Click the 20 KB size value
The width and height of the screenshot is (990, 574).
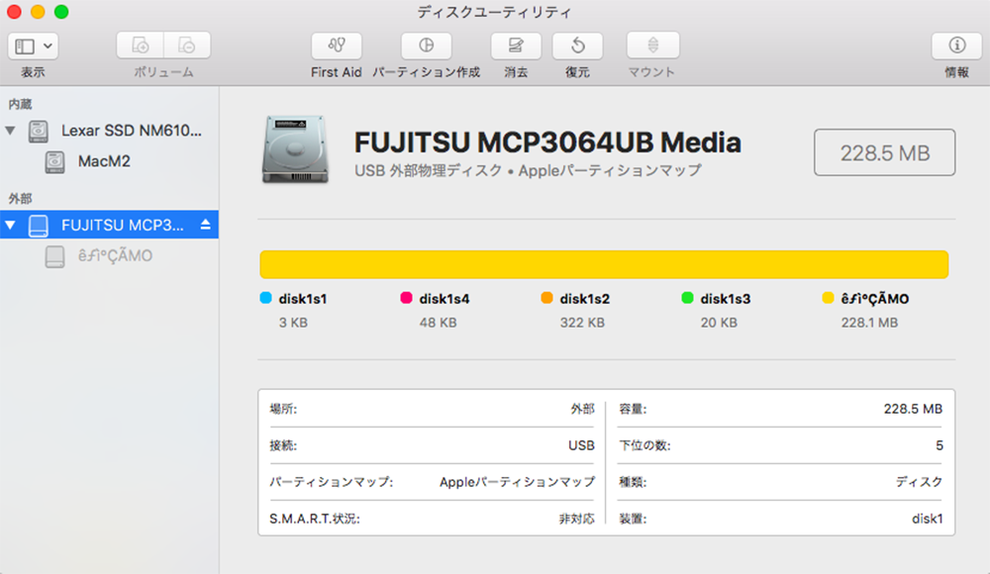click(719, 323)
